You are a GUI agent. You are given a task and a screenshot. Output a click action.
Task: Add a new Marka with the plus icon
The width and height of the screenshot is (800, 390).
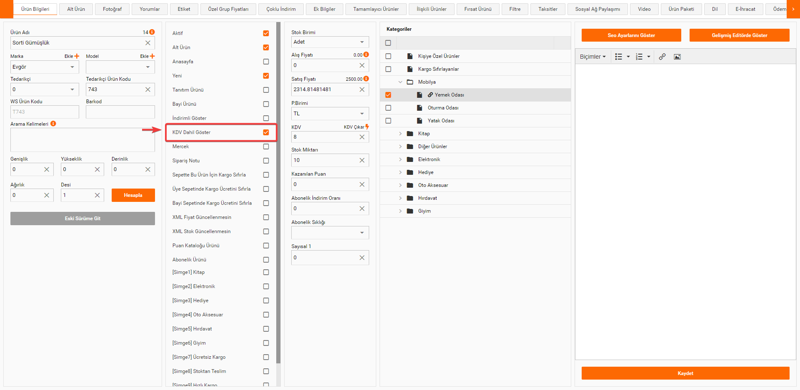coord(77,56)
